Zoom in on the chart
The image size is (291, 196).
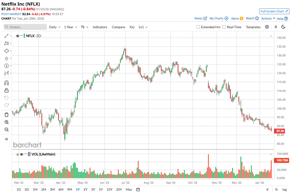7,122
